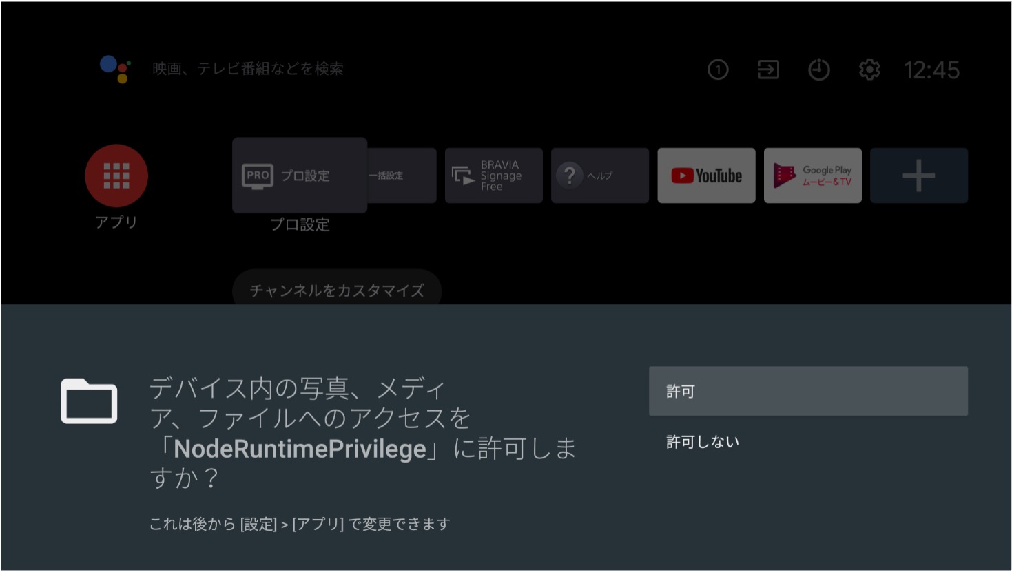Screen dimensions: 1012x572
Task: Click the folder icon in permission dialog
Action: click(89, 401)
